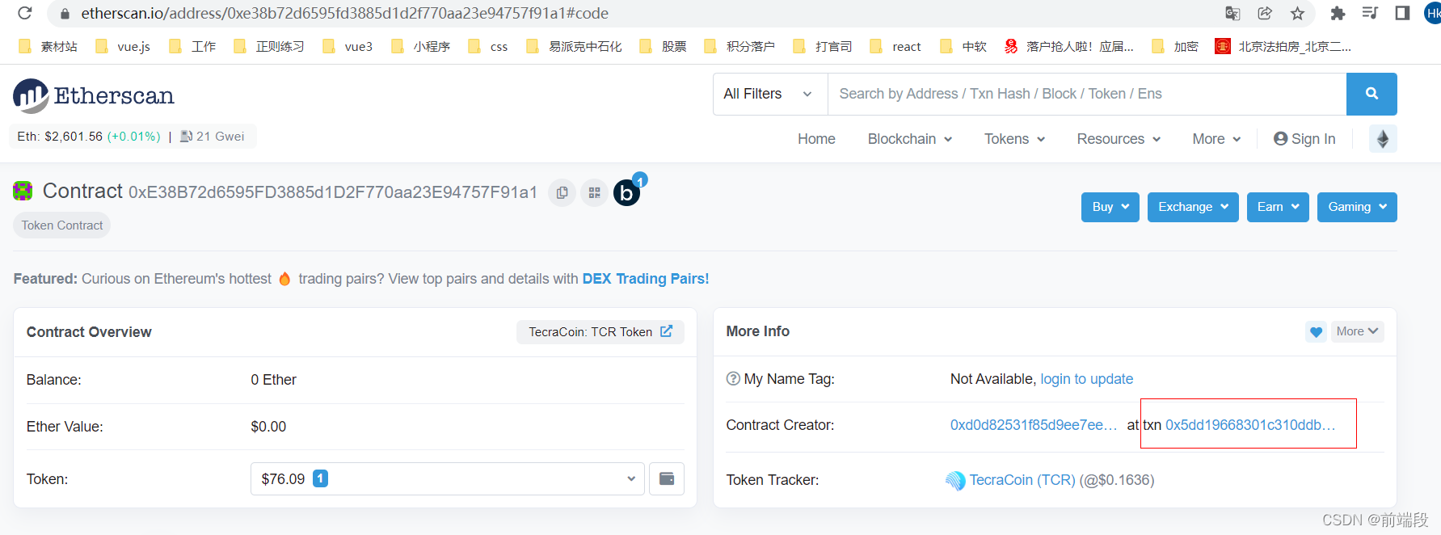1441x535 pixels.
Task: Click the Ethereum network diamond icon
Action: [x=1383, y=139]
